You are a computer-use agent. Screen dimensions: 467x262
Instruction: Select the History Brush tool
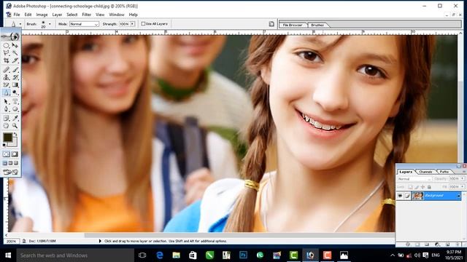(x=15, y=77)
